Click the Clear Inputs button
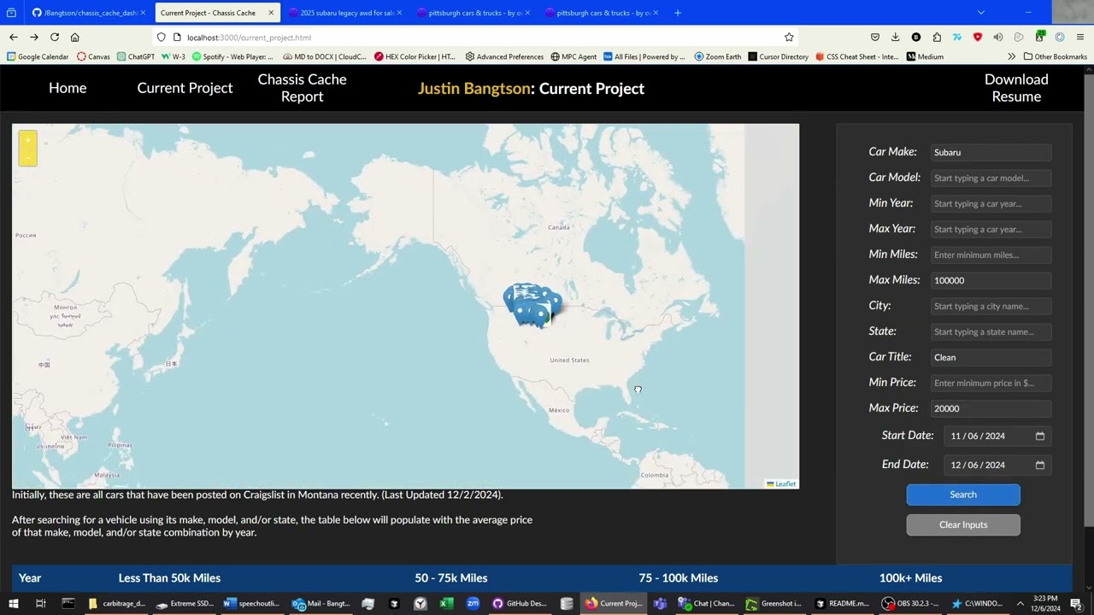The height and width of the screenshot is (615, 1094). tap(963, 524)
